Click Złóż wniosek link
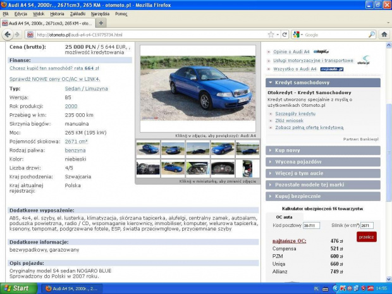The image size is (392, 294). pos(289,121)
